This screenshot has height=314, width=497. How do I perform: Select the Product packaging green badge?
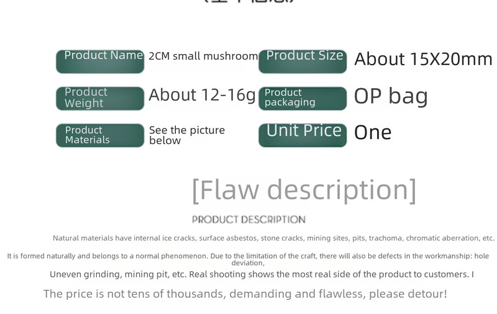[x=303, y=99]
